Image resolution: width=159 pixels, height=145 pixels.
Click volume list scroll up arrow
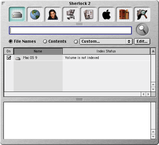coord(153,84)
